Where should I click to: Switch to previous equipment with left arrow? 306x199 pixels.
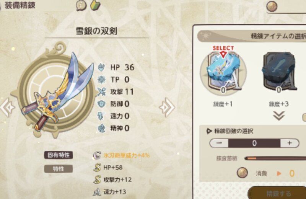pos(7,108)
